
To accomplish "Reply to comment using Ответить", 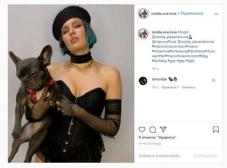I will 189,87.
